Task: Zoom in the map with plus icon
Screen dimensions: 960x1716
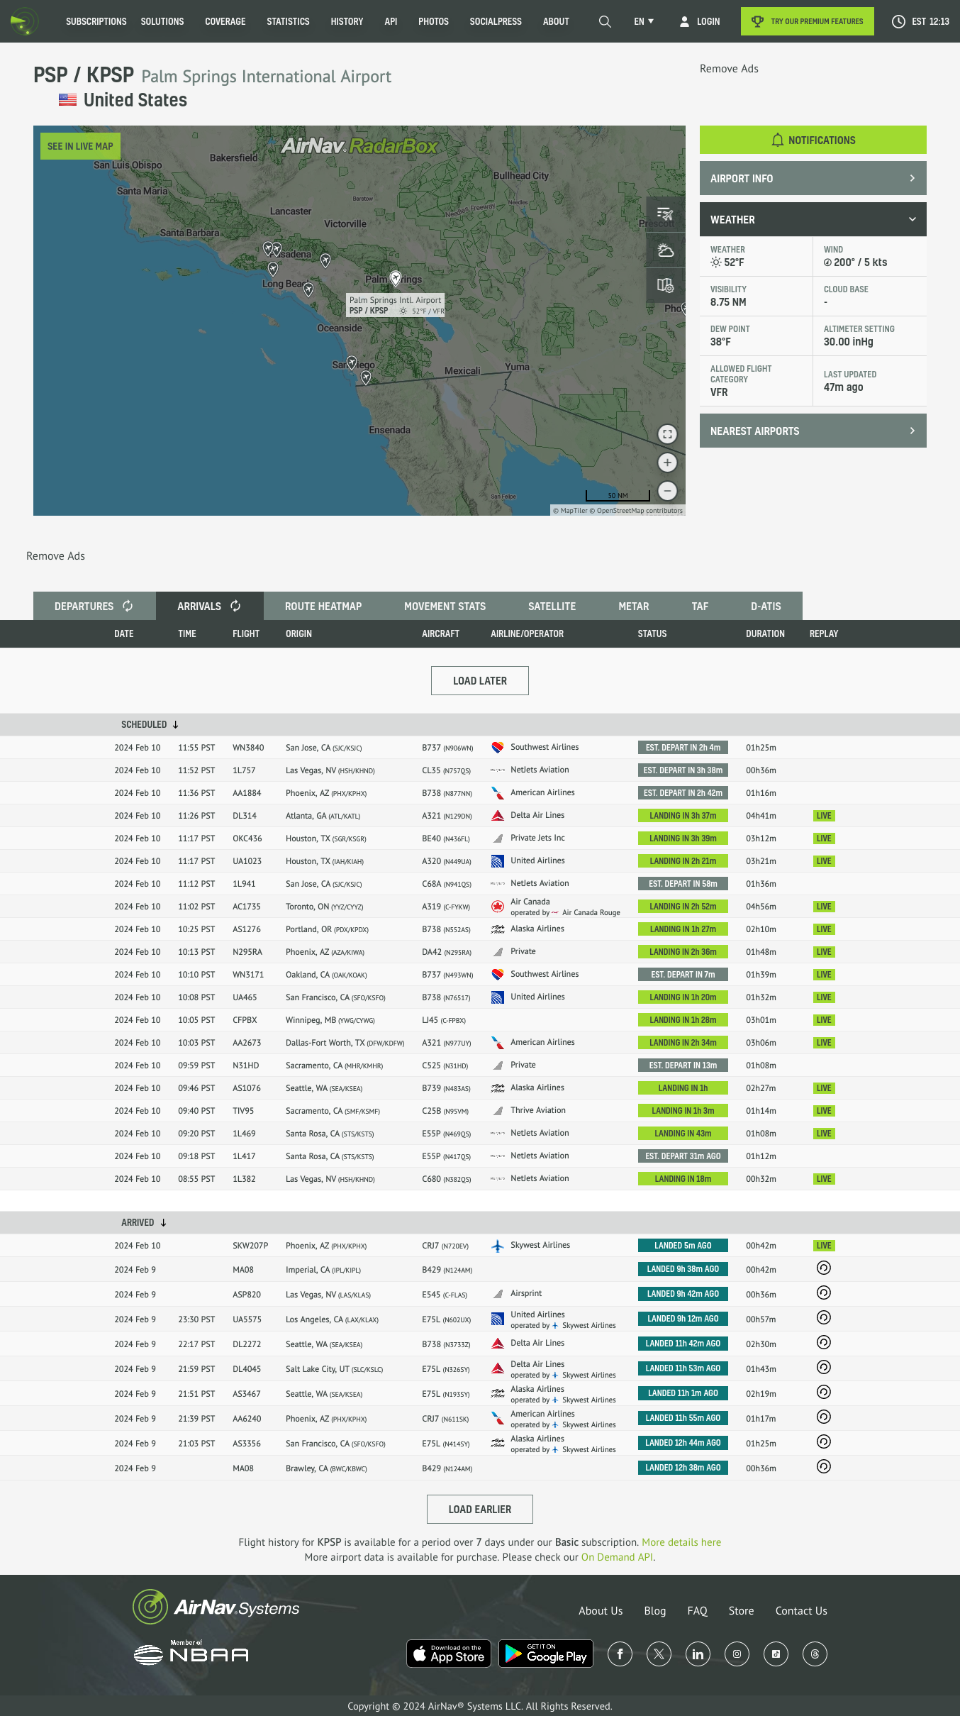Action: pyautogui.click(x=667, y=463)
